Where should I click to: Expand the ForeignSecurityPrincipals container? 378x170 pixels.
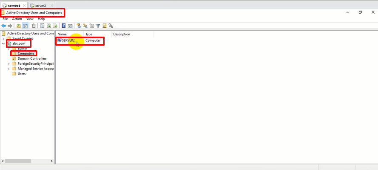pyautogui.click(x=9, y=64)
